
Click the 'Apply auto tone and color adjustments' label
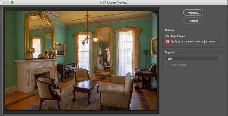click(x=193, y=41)
